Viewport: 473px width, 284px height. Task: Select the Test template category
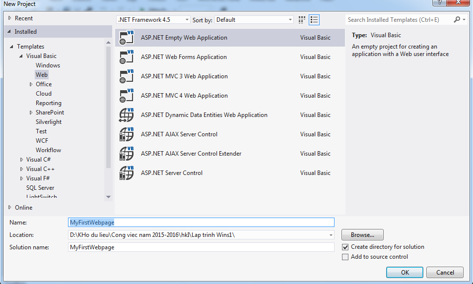(x=41, y=131)
